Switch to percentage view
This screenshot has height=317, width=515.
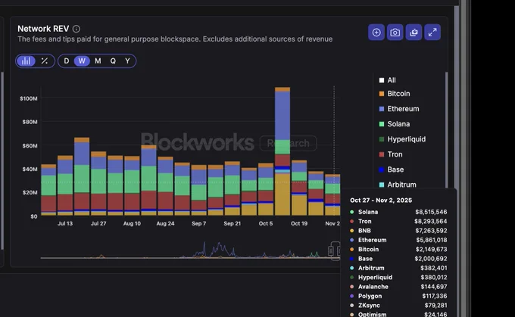[45, 61]
